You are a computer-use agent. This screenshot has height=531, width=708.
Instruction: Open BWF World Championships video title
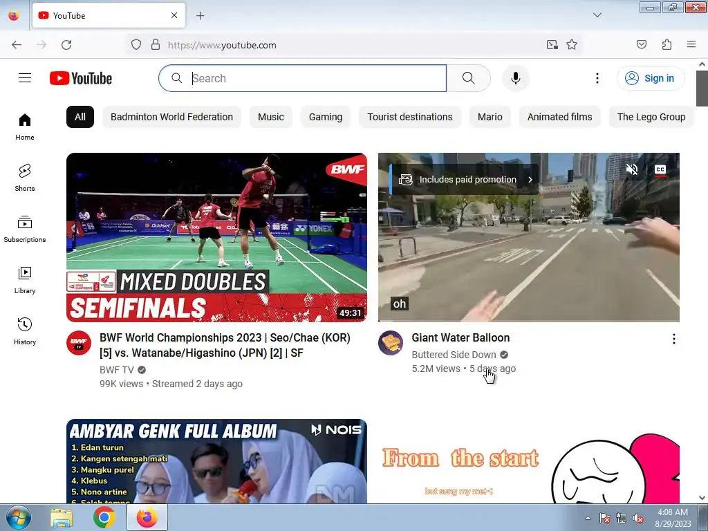225,346
